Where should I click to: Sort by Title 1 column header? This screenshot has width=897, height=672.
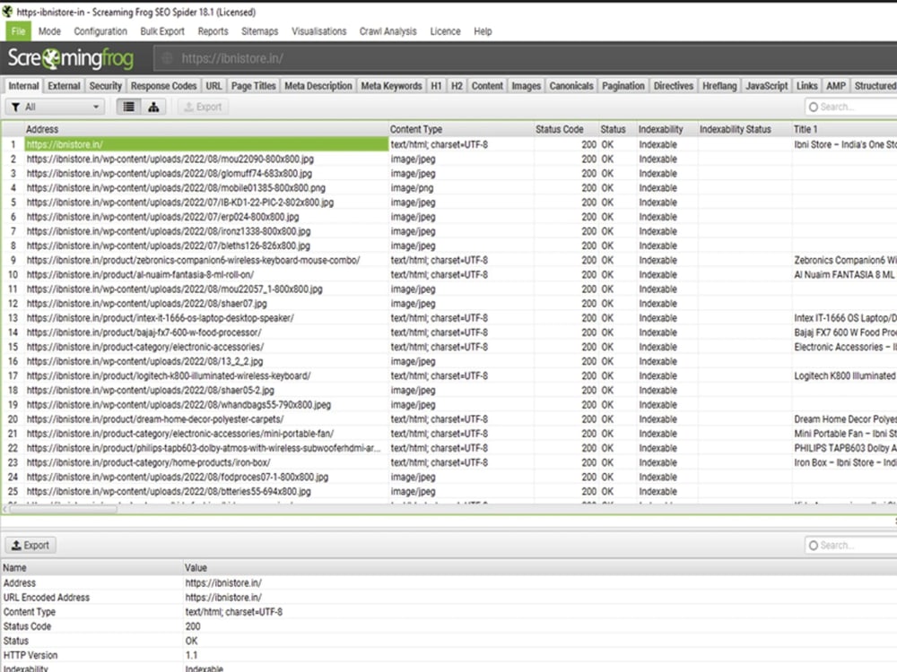pyautogui.click(x=844, y=129)
